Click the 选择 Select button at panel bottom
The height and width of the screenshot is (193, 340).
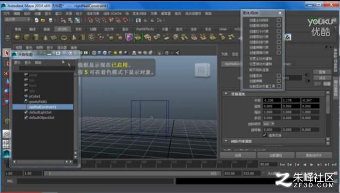(238, 155)
